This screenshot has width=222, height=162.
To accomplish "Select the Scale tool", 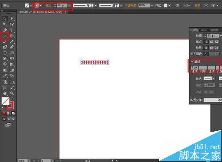I will [12, 53].
